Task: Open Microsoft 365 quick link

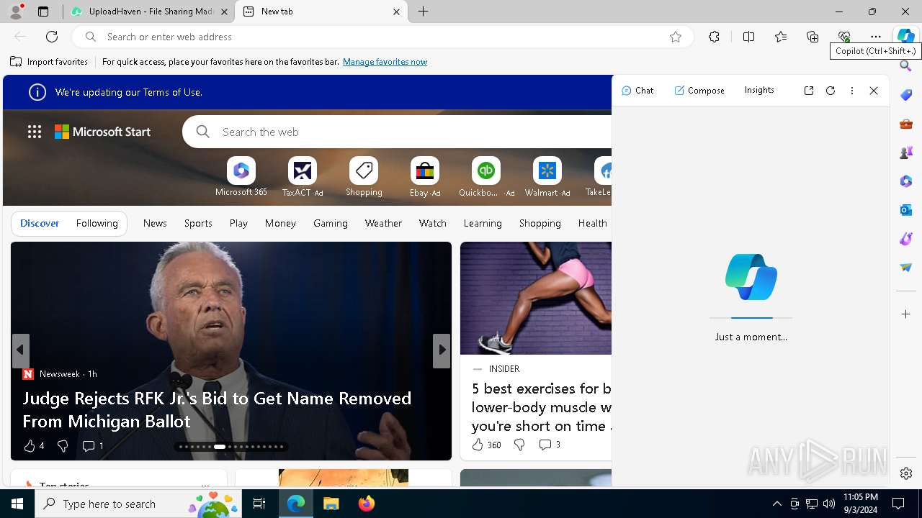Action: (241, 177)
